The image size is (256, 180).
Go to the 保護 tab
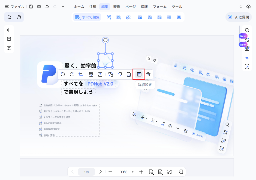[x=144, y=7]
